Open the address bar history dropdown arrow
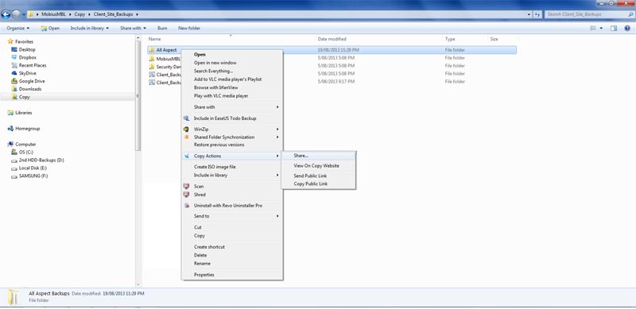Screen dimensions: 636x309 [x=529, y=14]
